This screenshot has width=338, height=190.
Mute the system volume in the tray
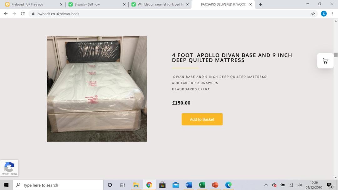tap(300, 185)
